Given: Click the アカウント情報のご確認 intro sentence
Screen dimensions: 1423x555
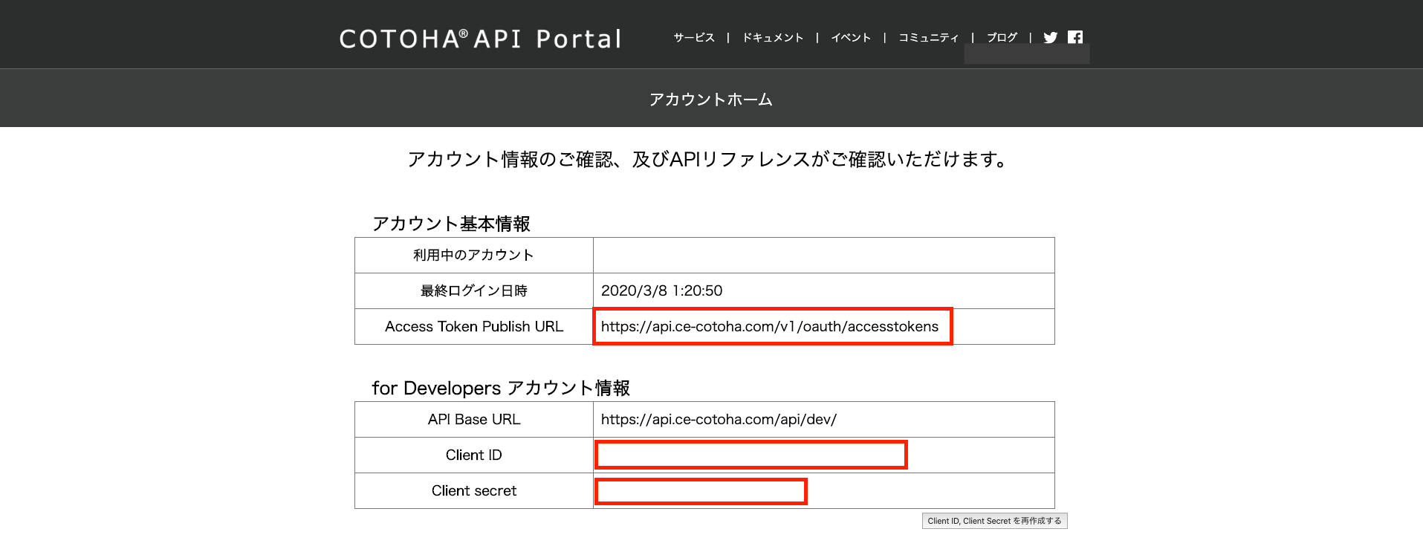Looking at the screenshot, I should pos(708,160).
